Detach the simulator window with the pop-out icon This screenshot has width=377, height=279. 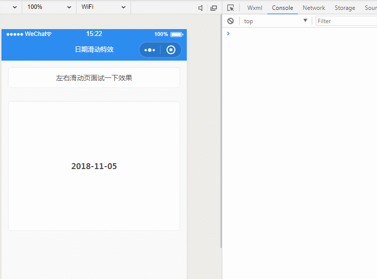tap(213, 8)
